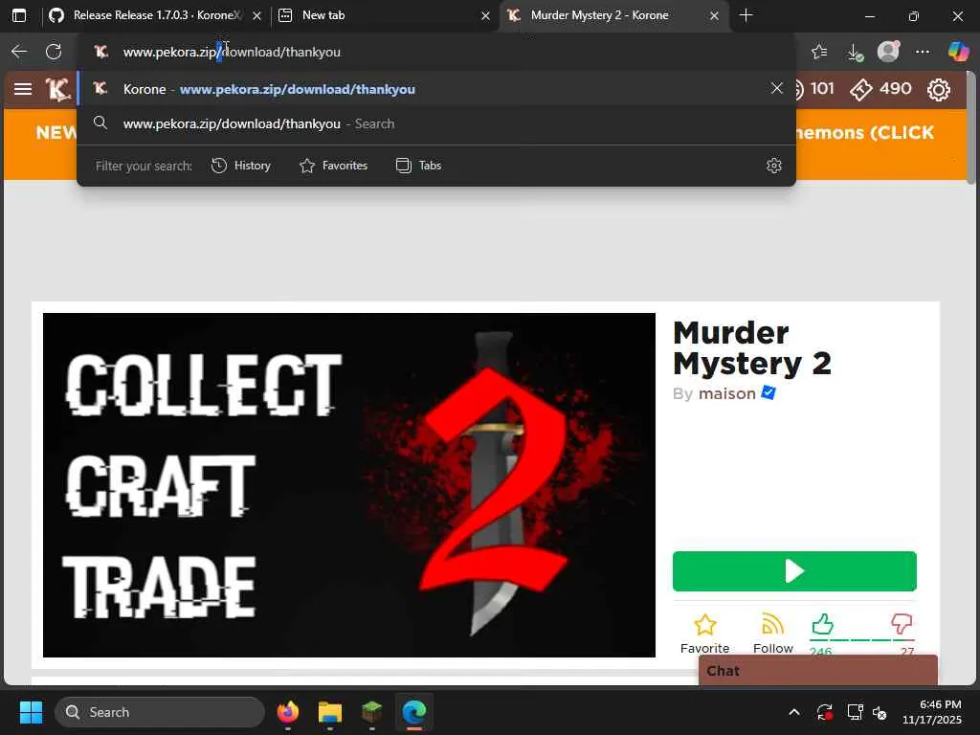This screenshot has height=735, width=980.
Task: Open creator maison profile link
Action: 727,393
